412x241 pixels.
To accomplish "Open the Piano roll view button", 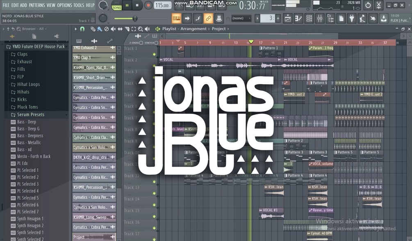I will tap(298, 18).
